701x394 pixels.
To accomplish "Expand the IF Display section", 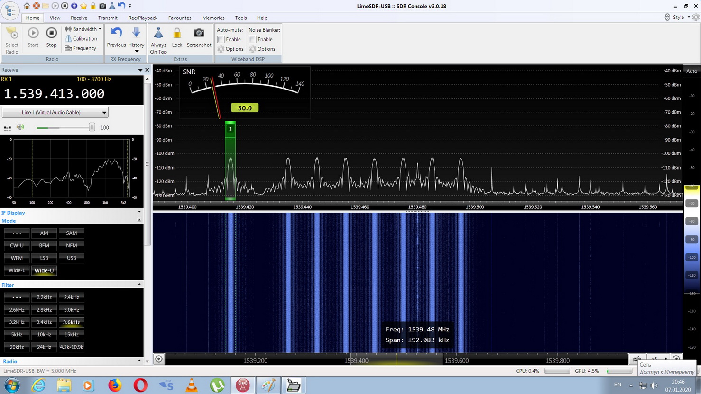I will pyautogui.click(x=139, y=212).
